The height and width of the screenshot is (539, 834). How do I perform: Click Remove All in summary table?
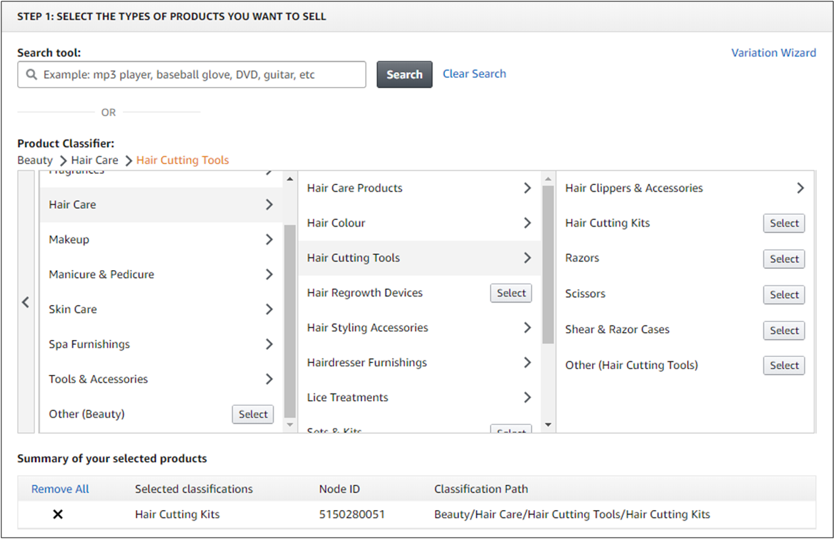tap(60, 489)
